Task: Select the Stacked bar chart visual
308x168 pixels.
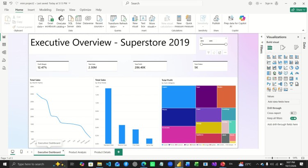Action: click(269, 57)
